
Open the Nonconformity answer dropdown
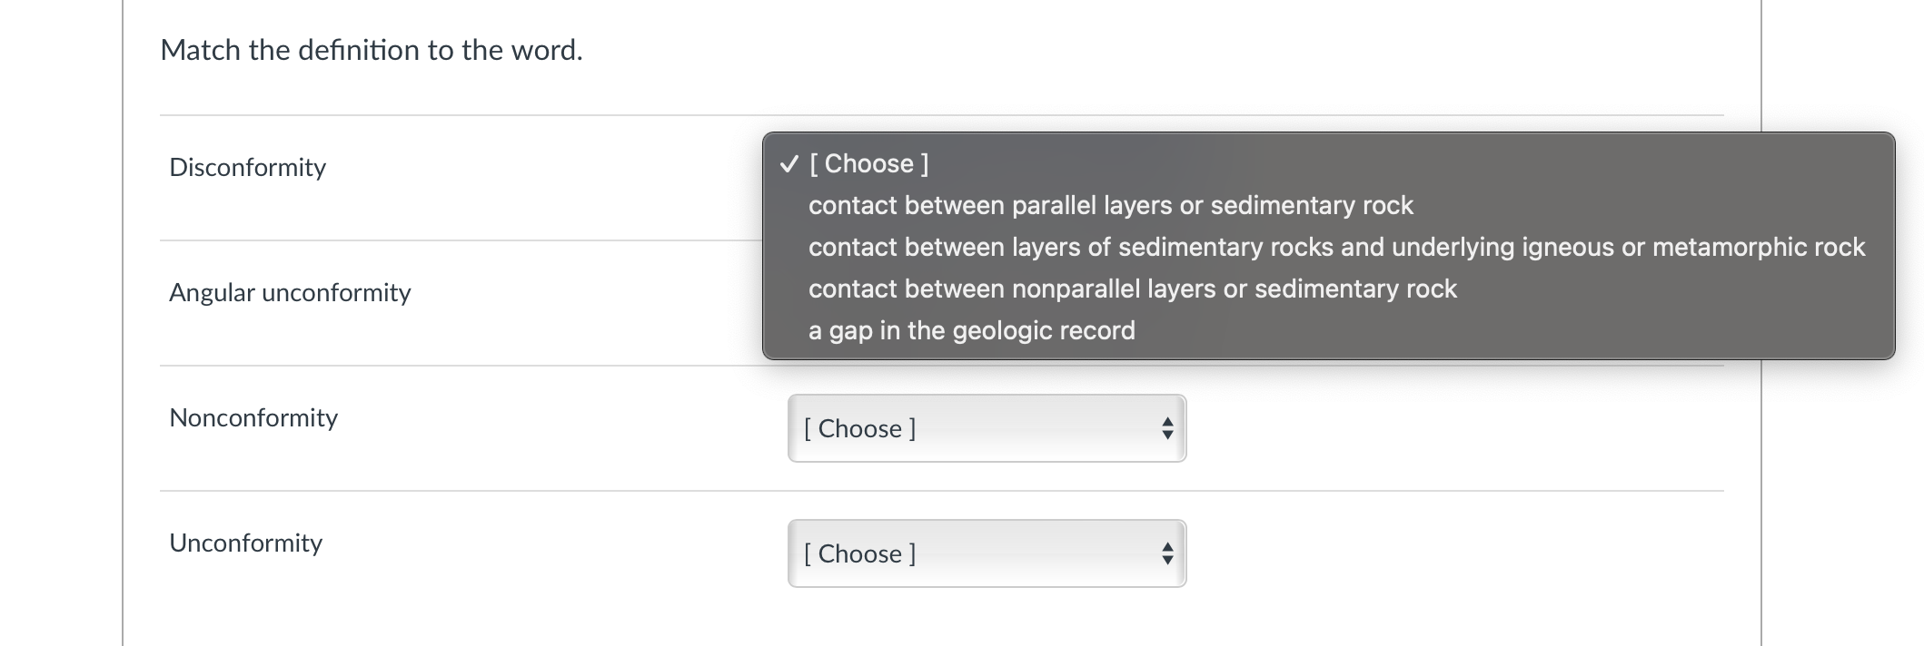coord(987,428)
